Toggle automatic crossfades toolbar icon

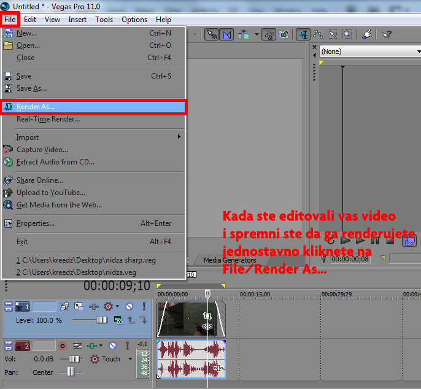click(226, 34)
